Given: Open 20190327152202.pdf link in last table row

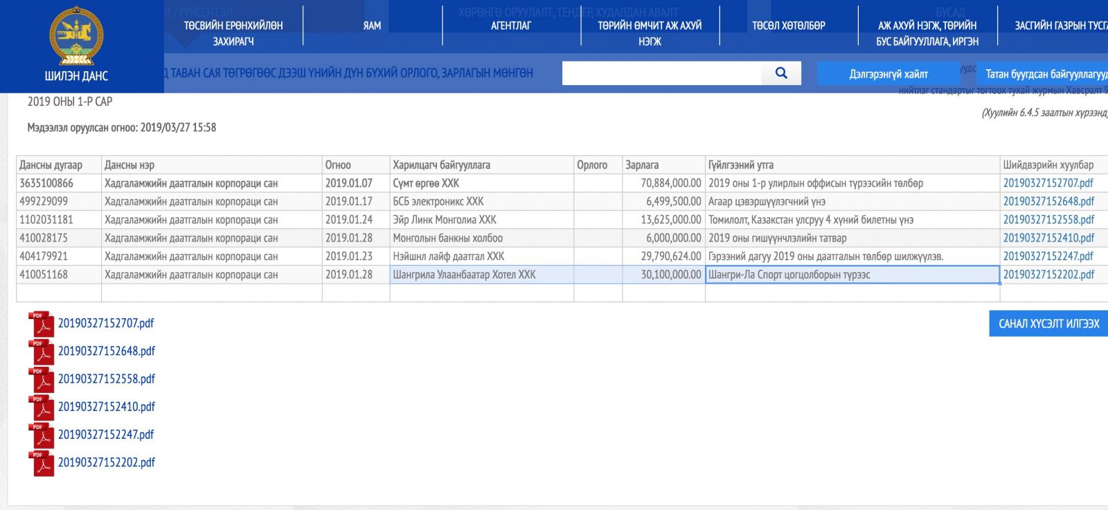Looking at the screenshot, I should [1048, 275].
